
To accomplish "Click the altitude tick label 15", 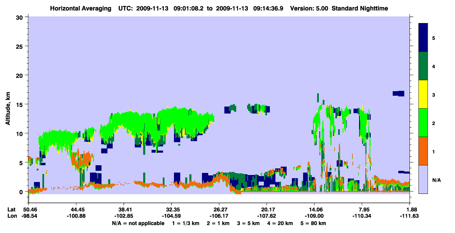I will click(20, 104).
